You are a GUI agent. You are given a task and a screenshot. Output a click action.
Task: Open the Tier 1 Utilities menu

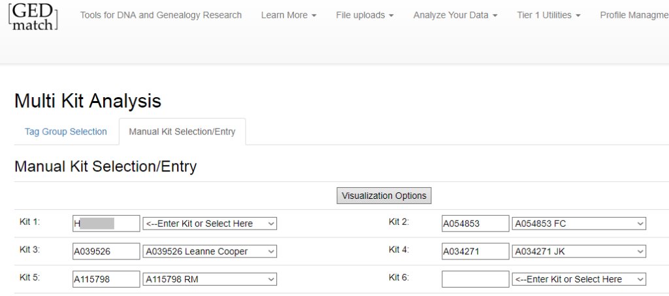[x=549, y=16]
